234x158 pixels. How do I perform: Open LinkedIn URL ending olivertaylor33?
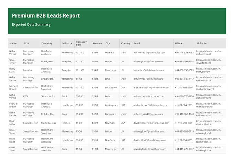(209, 149)
